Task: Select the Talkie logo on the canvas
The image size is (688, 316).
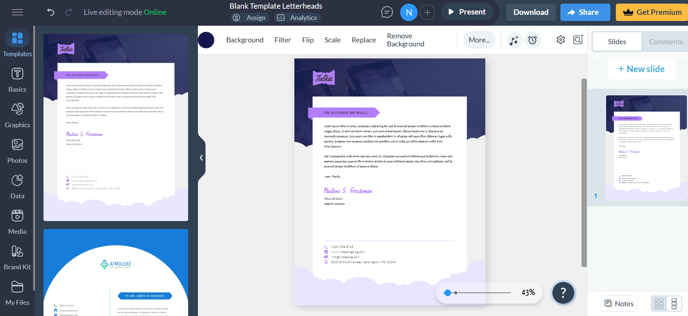Action: pos(324,78)
